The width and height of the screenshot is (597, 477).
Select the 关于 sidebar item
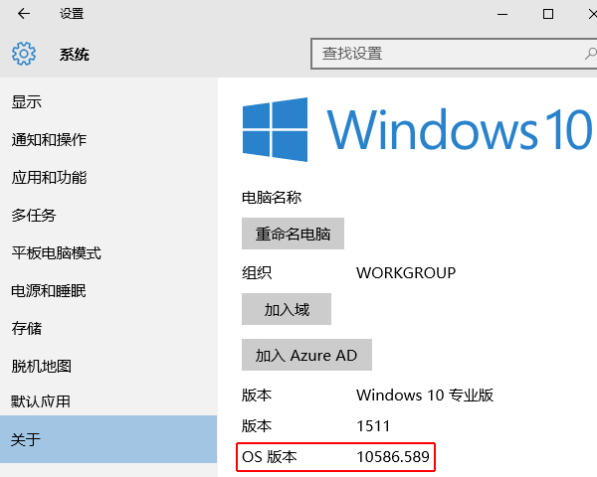click(x=108, y=439)
